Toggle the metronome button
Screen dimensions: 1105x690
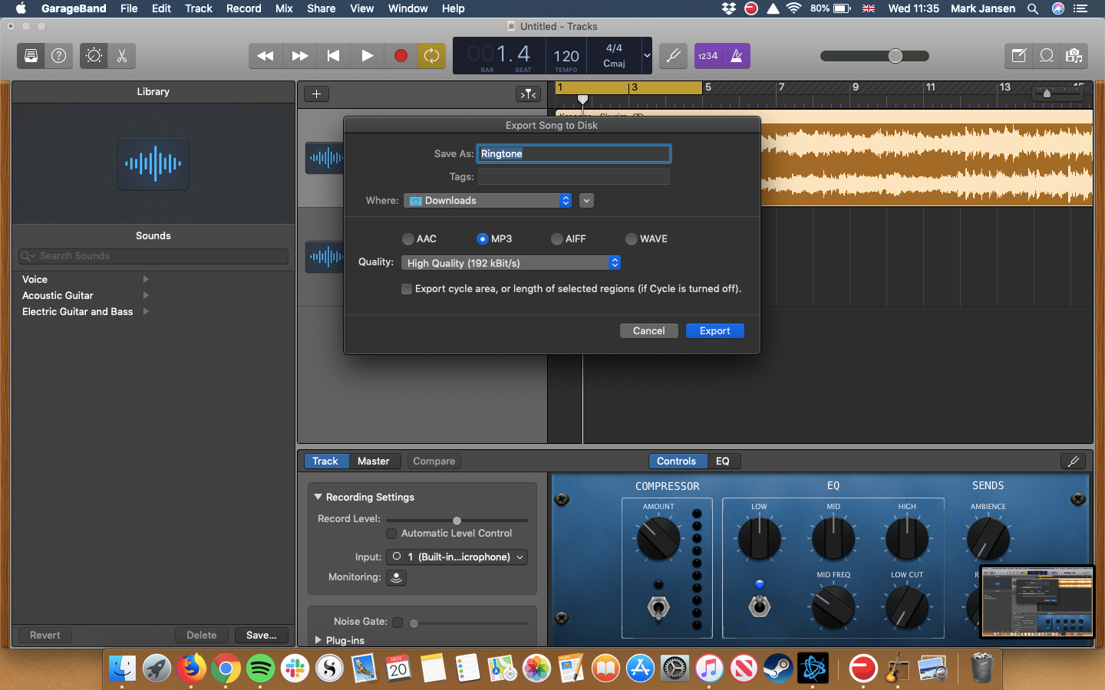(737, 55)
